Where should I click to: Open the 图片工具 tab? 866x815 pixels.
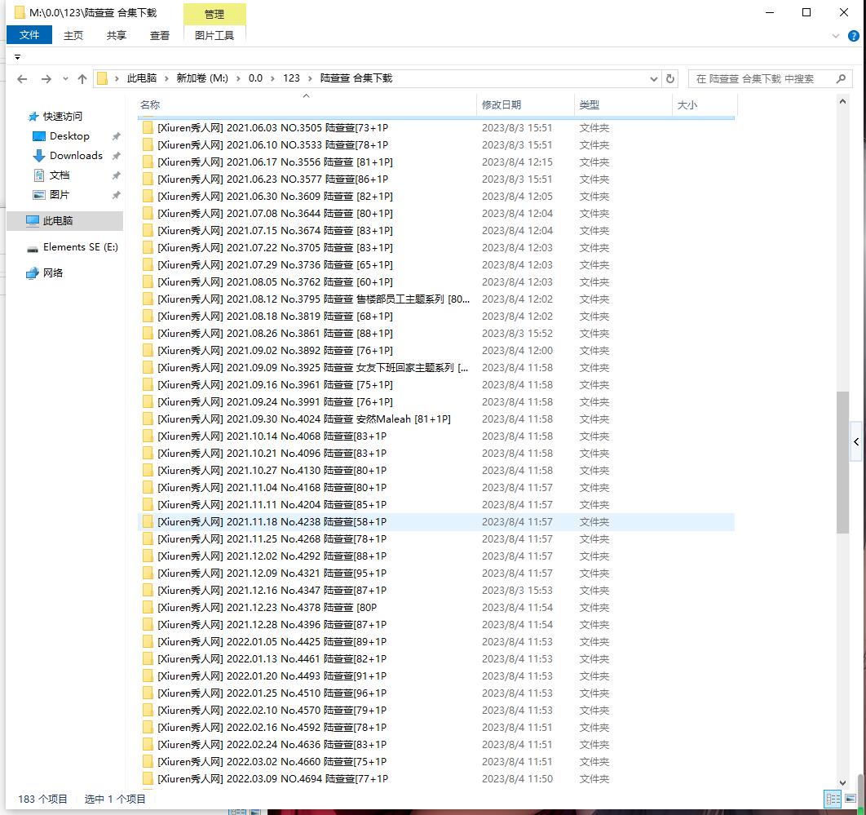click(x=214, y=35)
